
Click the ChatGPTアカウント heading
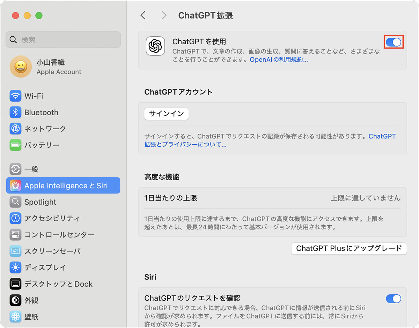[178, 92]
